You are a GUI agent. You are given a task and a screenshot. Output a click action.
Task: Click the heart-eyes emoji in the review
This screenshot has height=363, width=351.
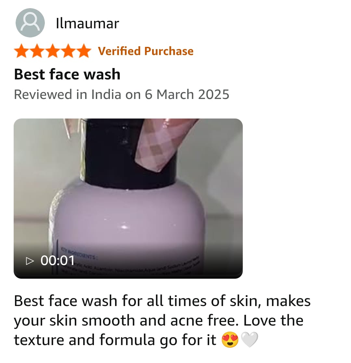230,340
